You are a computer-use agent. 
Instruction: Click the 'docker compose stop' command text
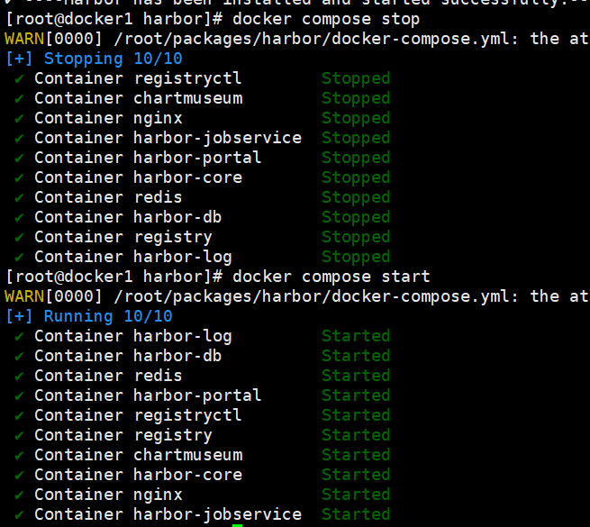(326, 19)
